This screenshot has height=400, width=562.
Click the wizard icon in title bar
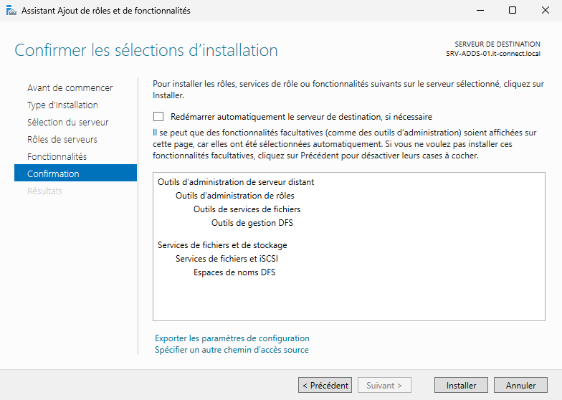pos(11,11)
